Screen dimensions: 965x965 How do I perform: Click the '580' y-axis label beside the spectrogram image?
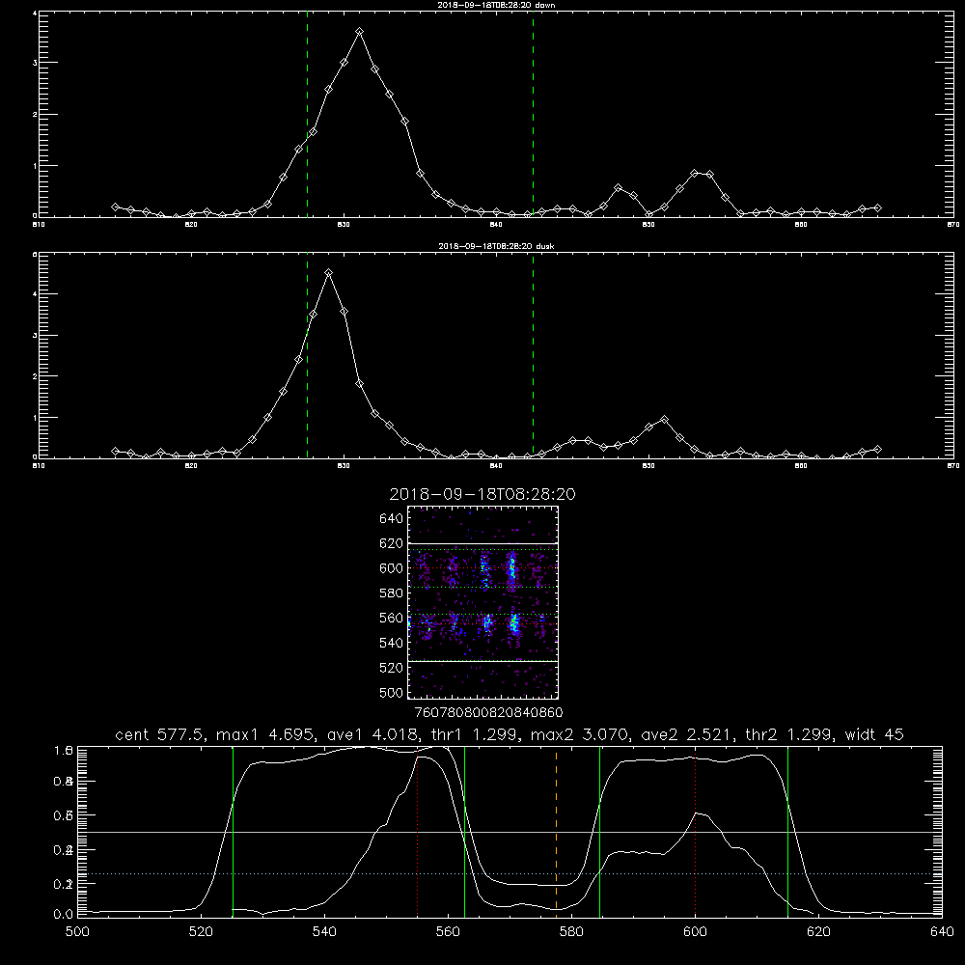(x=392, y=593)
